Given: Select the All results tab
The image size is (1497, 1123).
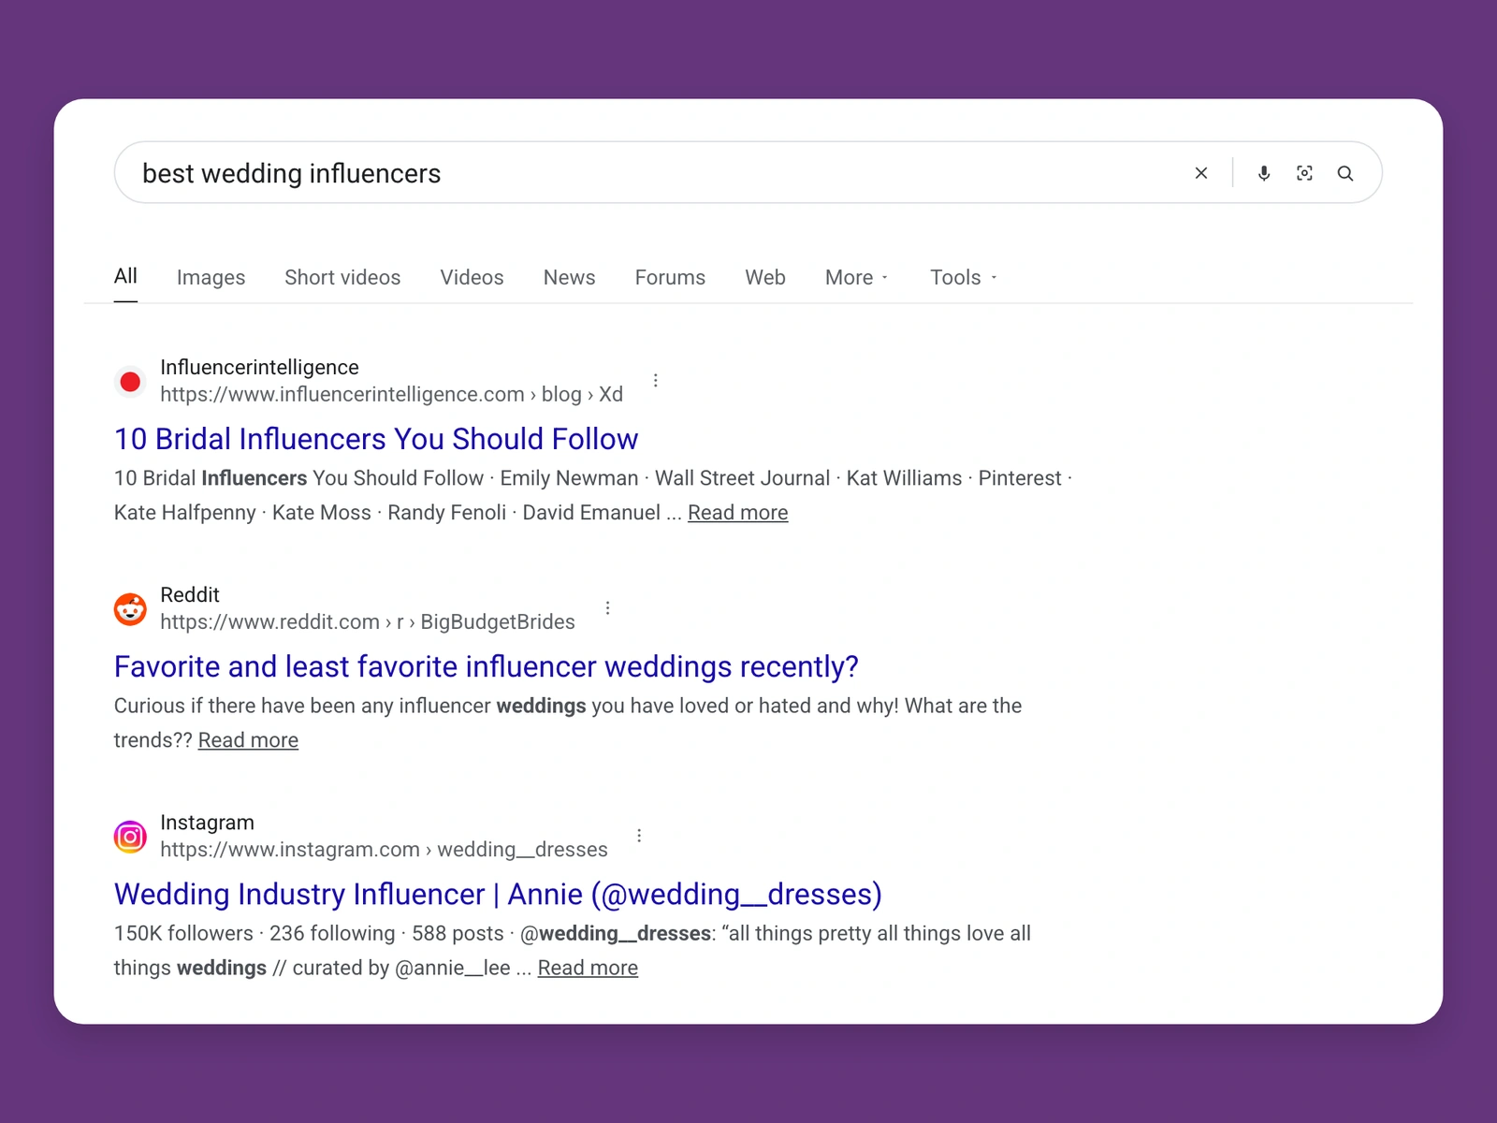Looking at the screenshot, I should pyautogui.click(x=125, y=276).
